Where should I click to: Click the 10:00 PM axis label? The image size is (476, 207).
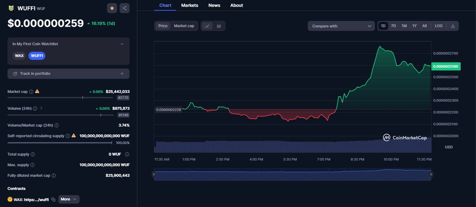(x=391, y=159)
